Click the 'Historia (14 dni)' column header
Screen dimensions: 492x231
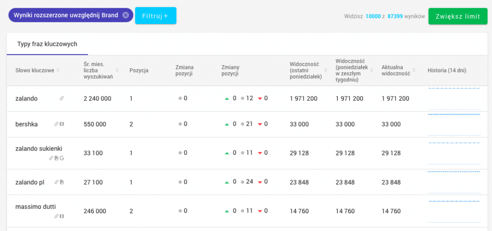[447, 70]
